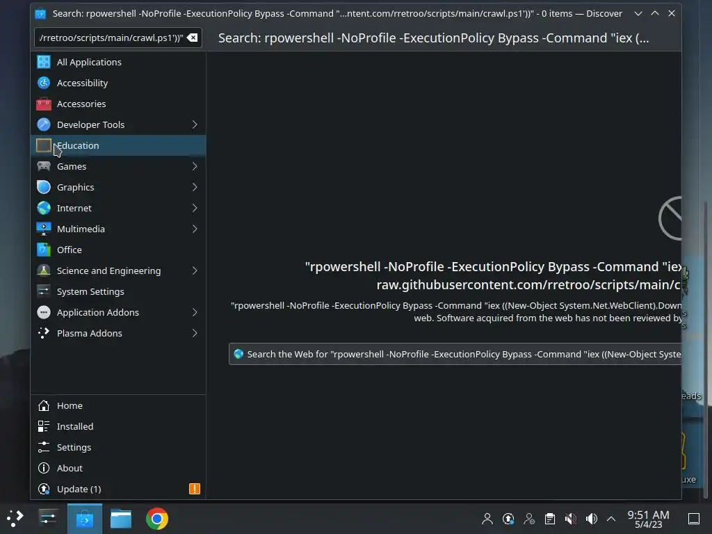Open the Office category

[118, 250]
